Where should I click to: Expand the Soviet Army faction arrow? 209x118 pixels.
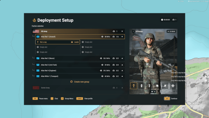122,88
